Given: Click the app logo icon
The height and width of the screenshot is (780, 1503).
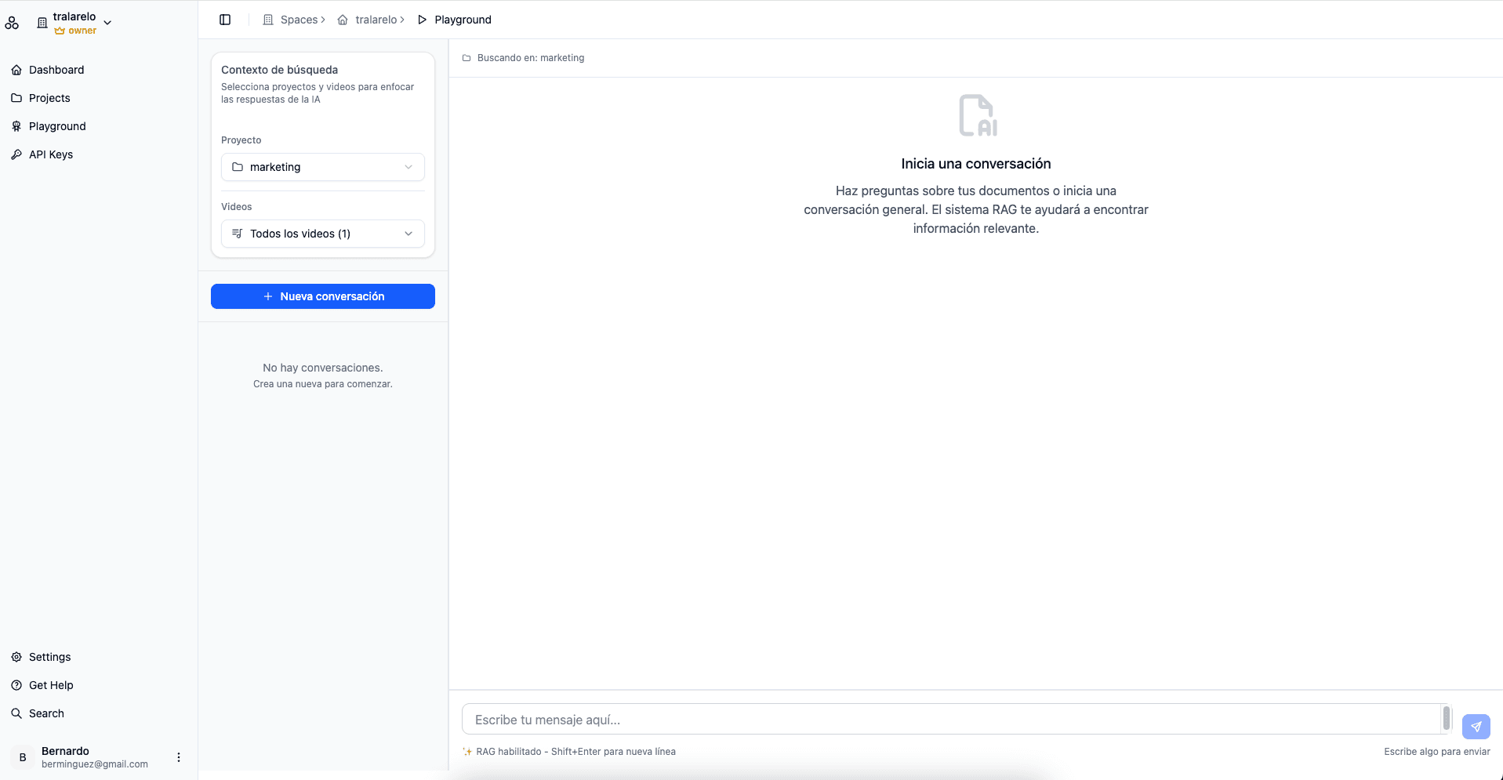Looking at the screenshot, I should click(12, 23).
